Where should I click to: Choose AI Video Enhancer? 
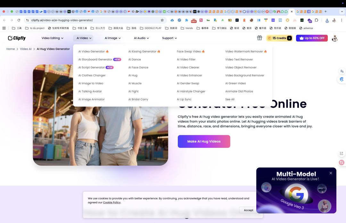tap(190, 75)
